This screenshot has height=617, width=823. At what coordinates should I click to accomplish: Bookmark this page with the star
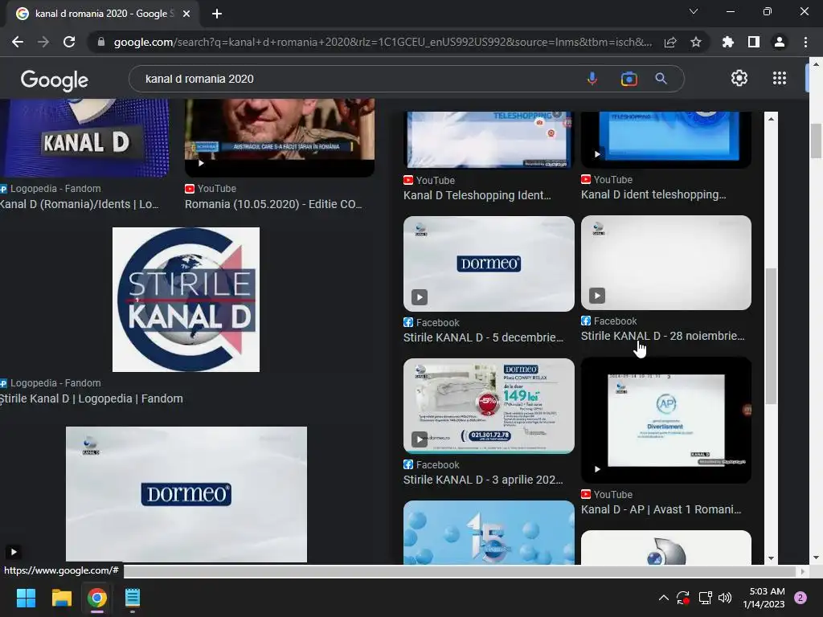[696, 42]
